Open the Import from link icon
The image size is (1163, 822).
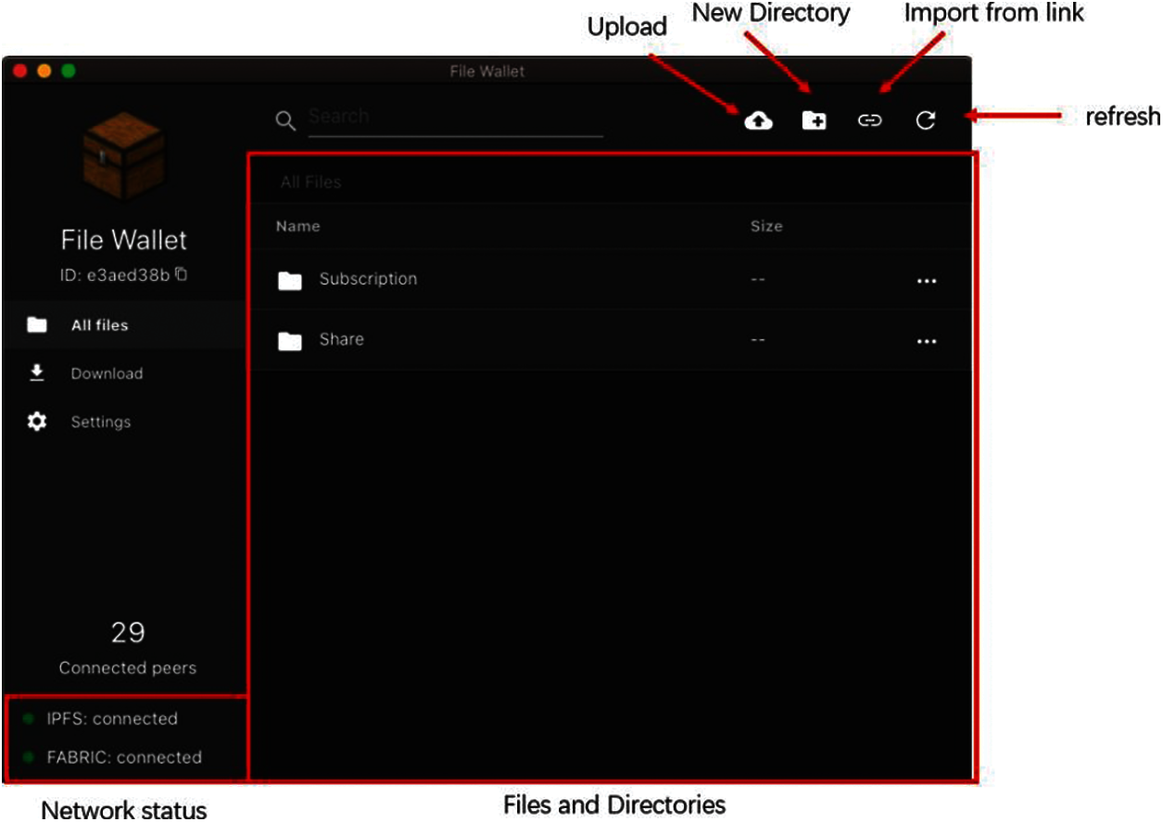(869, 120)
